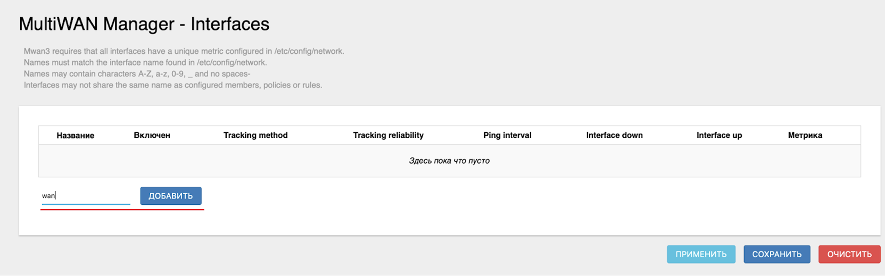Click the Interfaces may not share name line
Image resolution: width=885 pixels, height=276 pixels.
tap(173, 85)
